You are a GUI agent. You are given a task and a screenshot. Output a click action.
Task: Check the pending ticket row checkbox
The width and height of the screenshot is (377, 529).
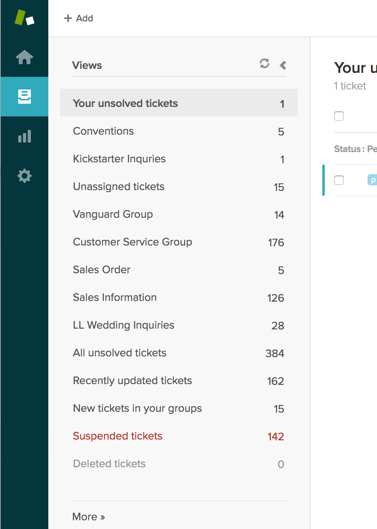point(339,180)
